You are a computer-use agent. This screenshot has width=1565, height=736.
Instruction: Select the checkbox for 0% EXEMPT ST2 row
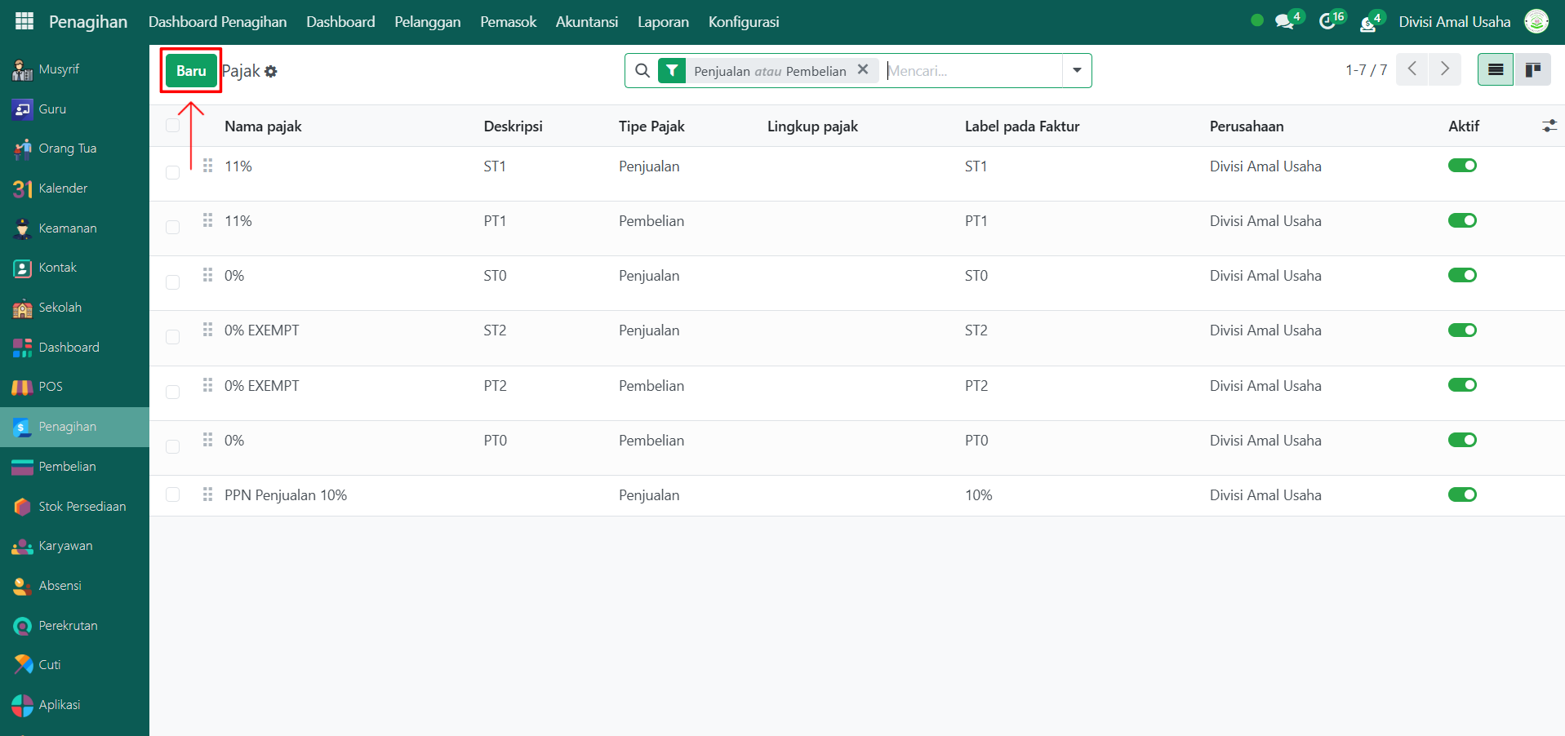tap(172, 337)
